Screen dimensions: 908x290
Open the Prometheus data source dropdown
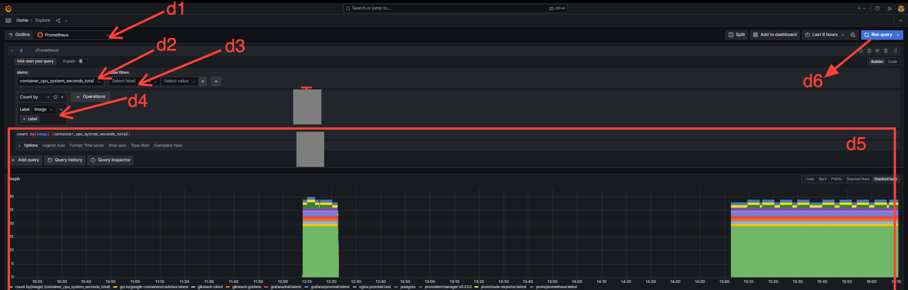73,35
